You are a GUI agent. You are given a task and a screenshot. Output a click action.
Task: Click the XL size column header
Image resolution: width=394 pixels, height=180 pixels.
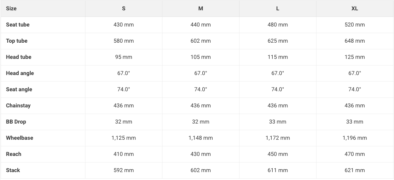355,9
